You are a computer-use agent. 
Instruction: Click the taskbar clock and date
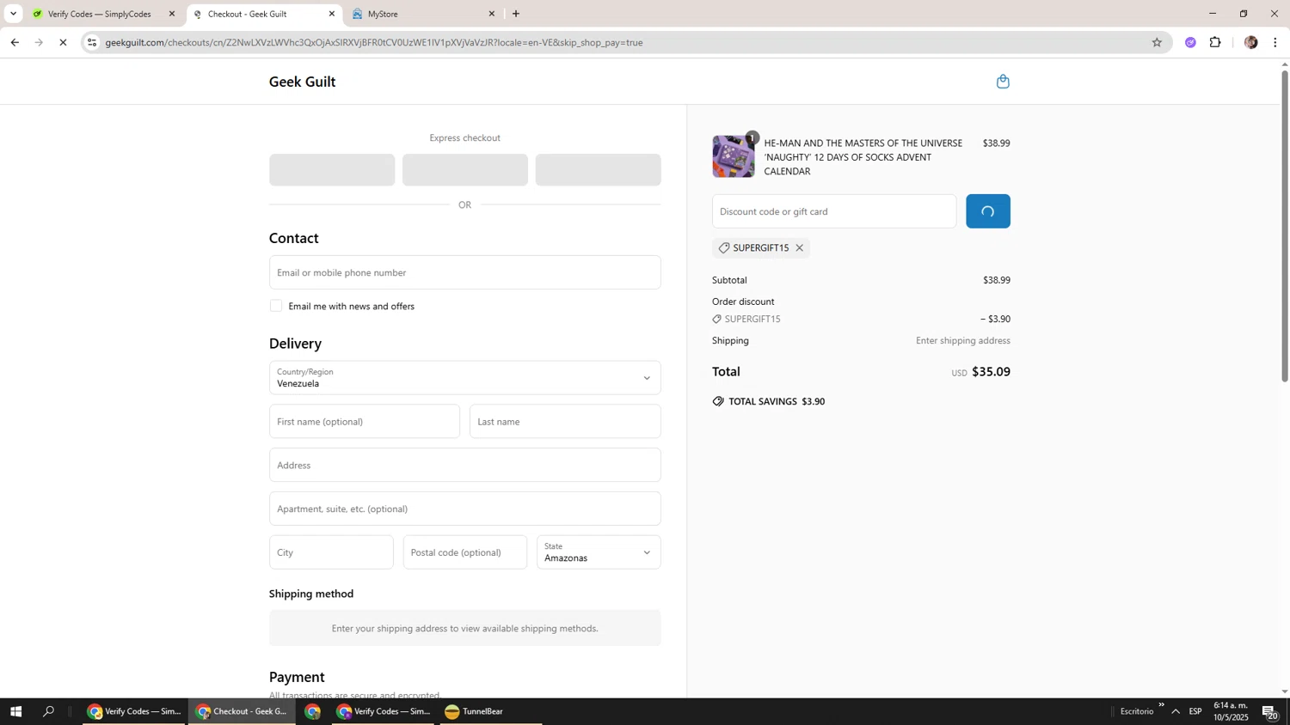[x=1231, y=711]
